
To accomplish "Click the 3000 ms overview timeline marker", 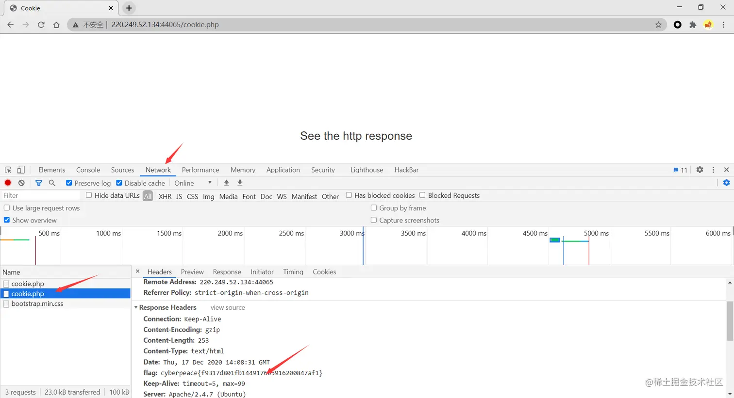I will point(352,234).
